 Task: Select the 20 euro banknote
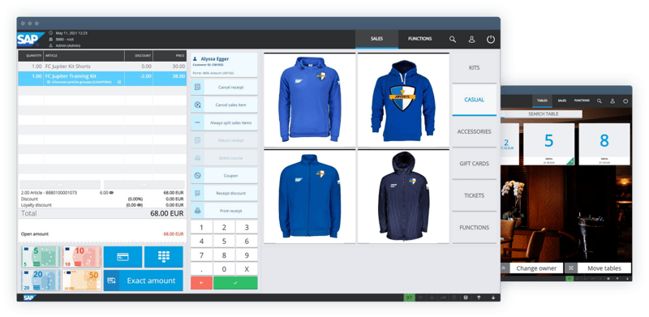41,281
